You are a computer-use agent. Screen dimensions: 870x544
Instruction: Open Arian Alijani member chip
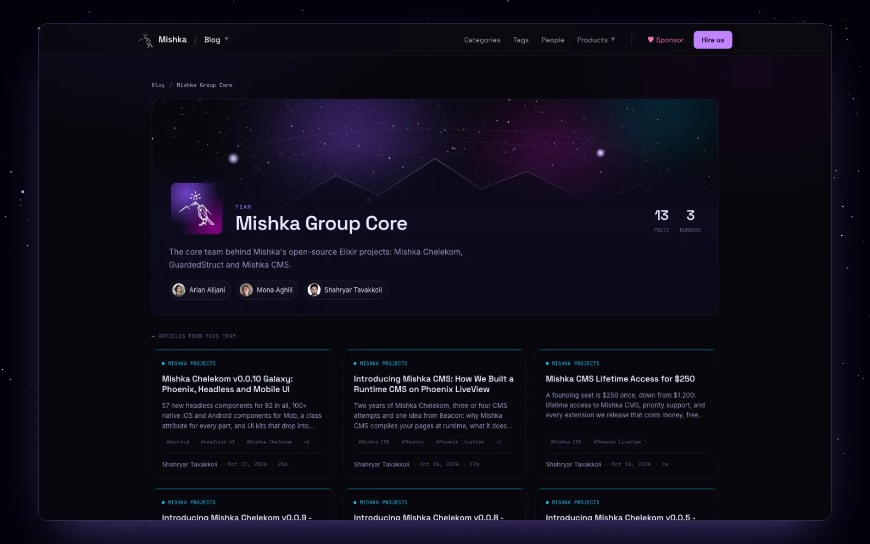tap(201, 290)
